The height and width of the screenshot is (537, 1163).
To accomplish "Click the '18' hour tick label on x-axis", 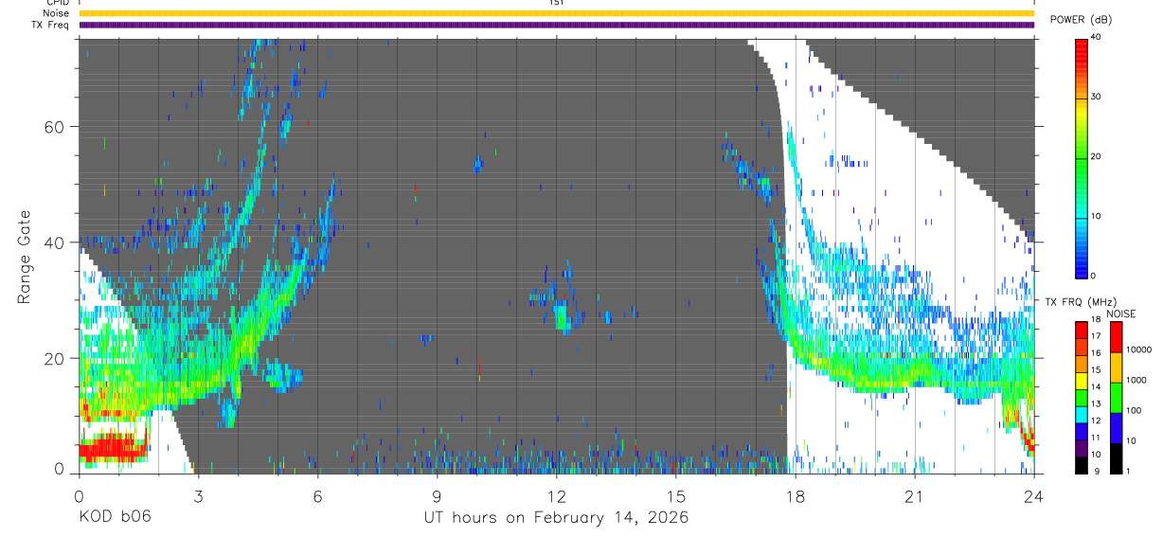I will pos(796,496).
